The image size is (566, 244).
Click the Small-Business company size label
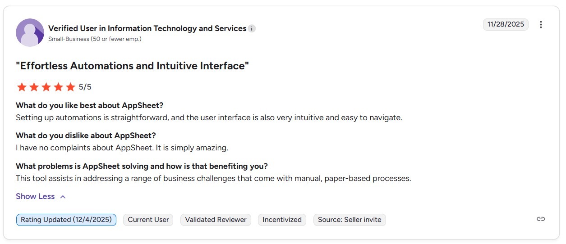coord(95,39)
